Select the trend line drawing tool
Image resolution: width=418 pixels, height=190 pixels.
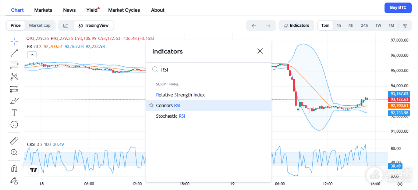tap(14, 53)
